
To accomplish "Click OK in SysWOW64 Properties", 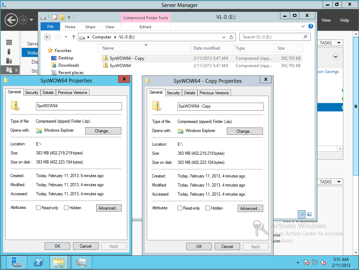I will click(57, 246).
